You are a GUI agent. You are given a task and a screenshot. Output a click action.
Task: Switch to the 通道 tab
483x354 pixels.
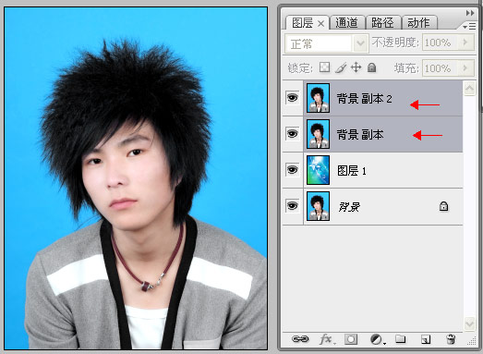click(x=346, y=23)
